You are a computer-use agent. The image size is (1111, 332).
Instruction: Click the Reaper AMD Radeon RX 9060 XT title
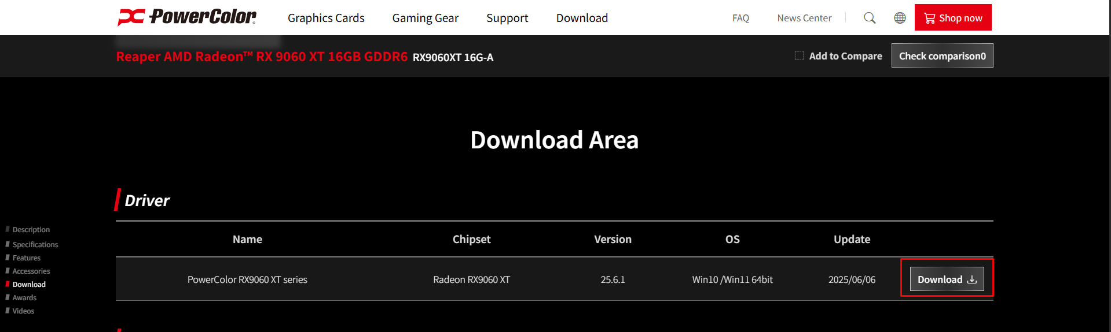click(262, 57)
